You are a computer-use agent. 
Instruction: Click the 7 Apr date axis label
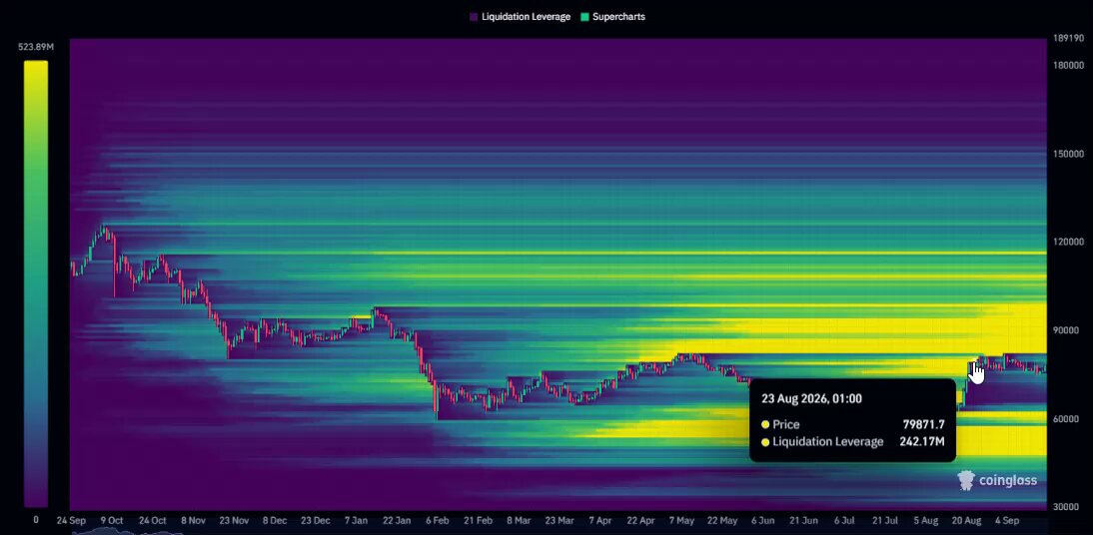600,520
